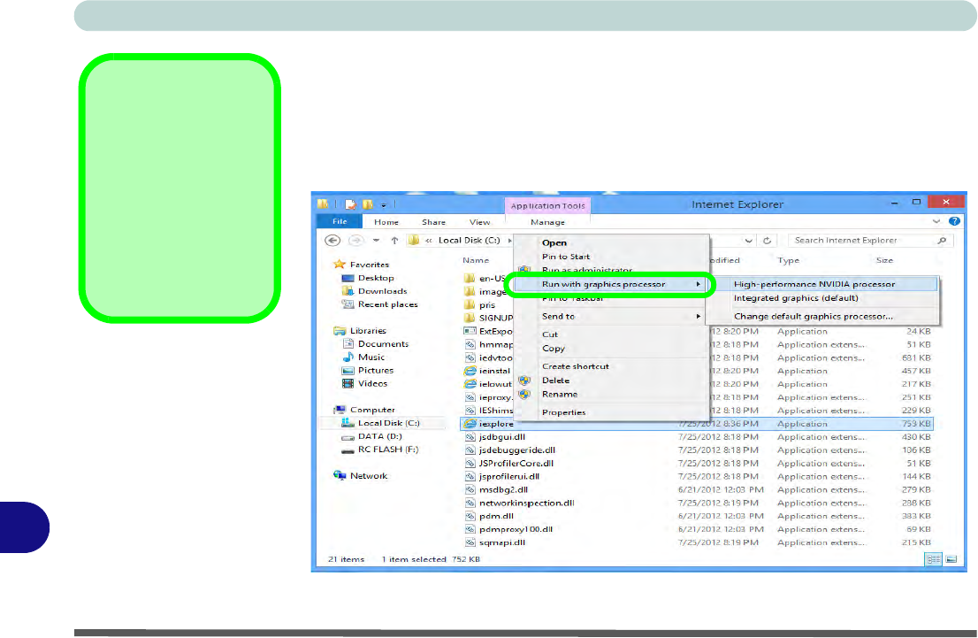978x638 pixels.
Task: Sort by Type column header
Action: click(788, 260)
